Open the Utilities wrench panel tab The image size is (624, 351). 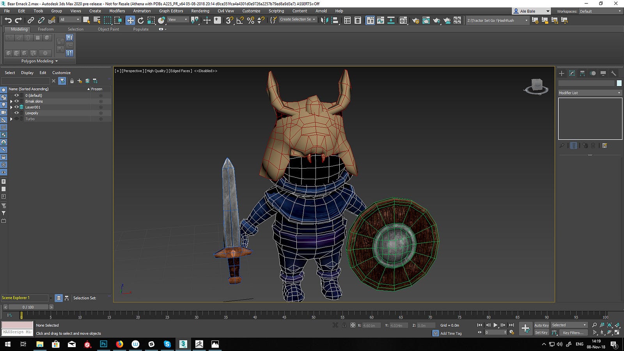(x=613, y=73)
